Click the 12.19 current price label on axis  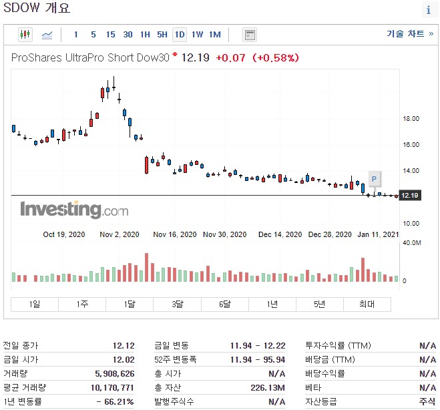pos(410,196)
